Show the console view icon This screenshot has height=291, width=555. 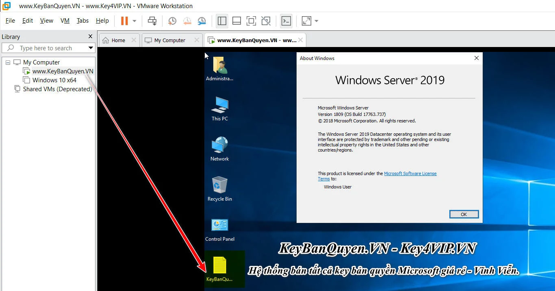(286, 21)
